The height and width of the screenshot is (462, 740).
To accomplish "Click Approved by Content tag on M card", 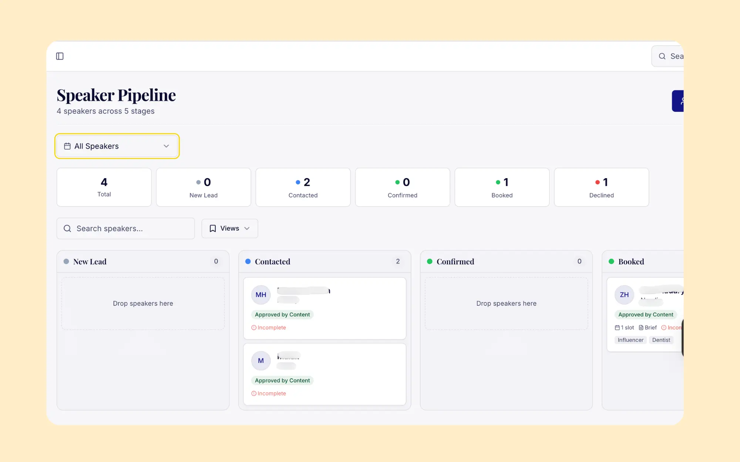I will tap(282, 380).
